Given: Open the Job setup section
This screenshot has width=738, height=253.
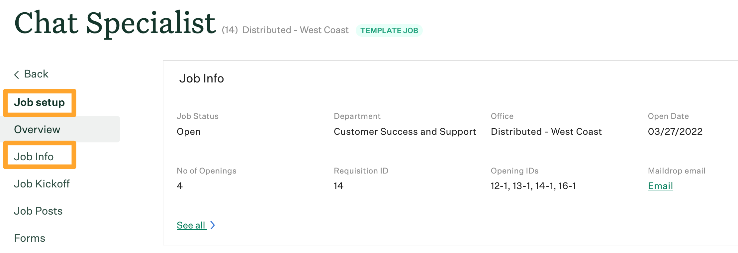Looking at the screenshot, I should [x=39, y=102].
